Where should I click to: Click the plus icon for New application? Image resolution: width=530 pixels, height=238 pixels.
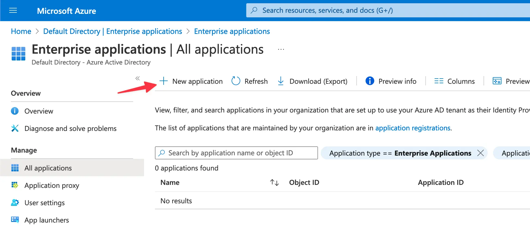coord(163,81)
